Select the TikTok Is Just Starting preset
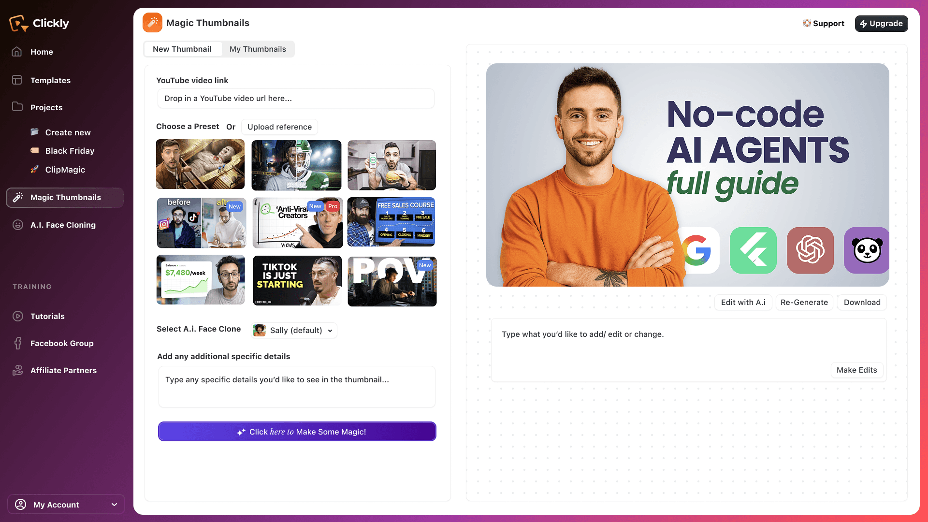Image resolution: width=928 pixels, height=522 pixels. click(x=297, y=280)
